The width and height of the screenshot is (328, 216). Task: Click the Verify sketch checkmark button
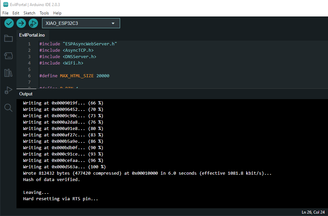click(x=9, y=23)
